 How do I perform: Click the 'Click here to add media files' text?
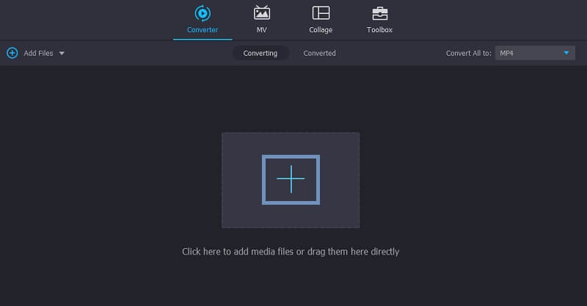[291, 252]
